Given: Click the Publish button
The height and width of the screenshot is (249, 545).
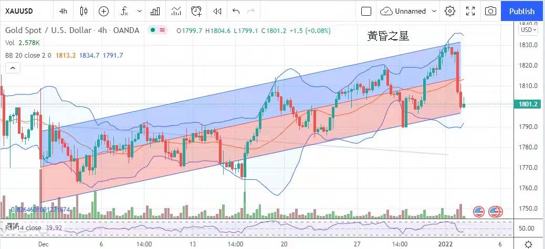Looking at the screenshot, I should click(522, 11).
